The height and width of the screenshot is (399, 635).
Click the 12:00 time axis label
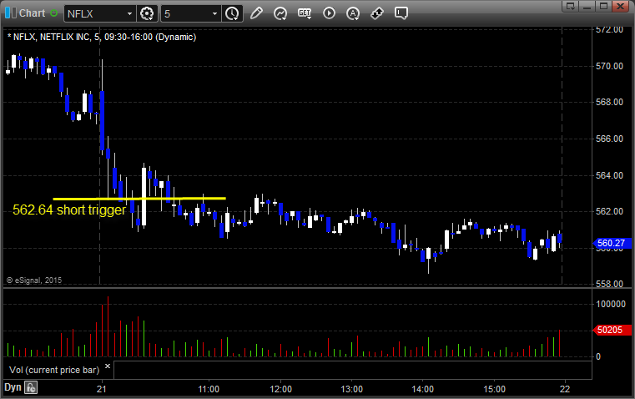[x=280, y=389]
